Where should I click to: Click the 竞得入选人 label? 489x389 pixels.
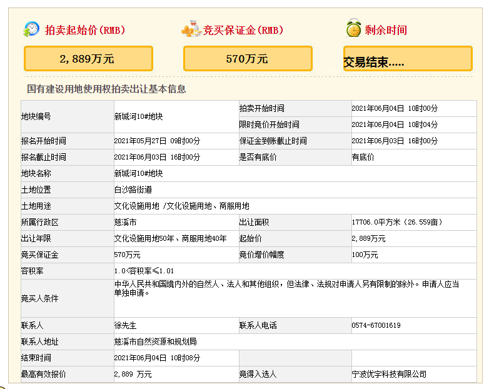tap(258, 374)
